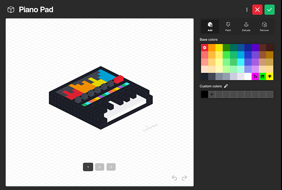Cancel edits with red X button
The height and width of the screenshot is (190, 282).
(x=257, y=10)
